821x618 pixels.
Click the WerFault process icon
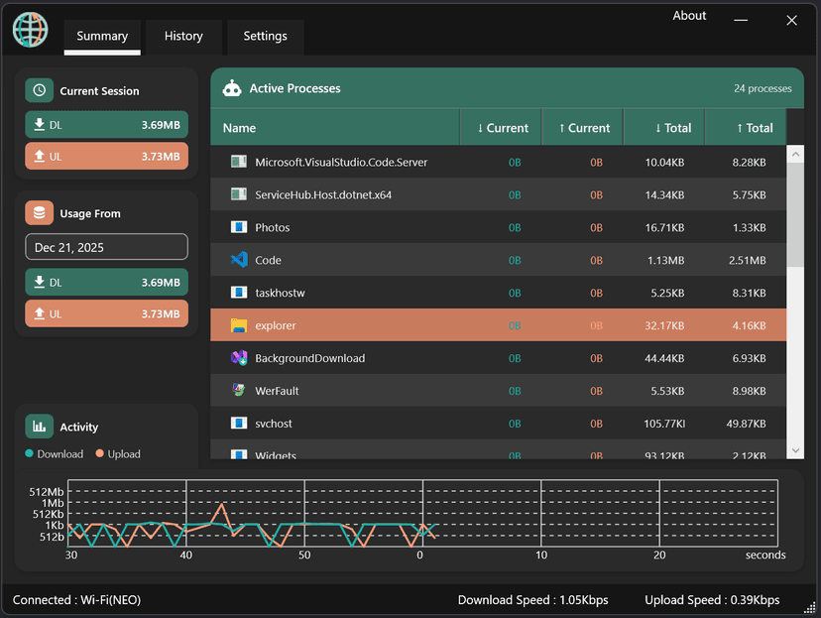click(x=239, y=390)
